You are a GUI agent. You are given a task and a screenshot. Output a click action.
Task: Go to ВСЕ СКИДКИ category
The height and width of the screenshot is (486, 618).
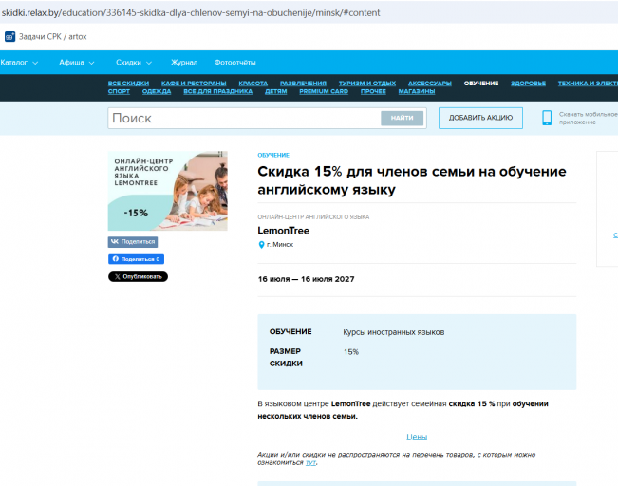128,84
